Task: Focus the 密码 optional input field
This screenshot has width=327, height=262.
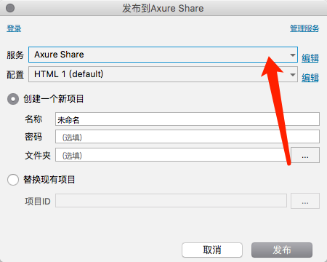Action: [x=187, y=136]
